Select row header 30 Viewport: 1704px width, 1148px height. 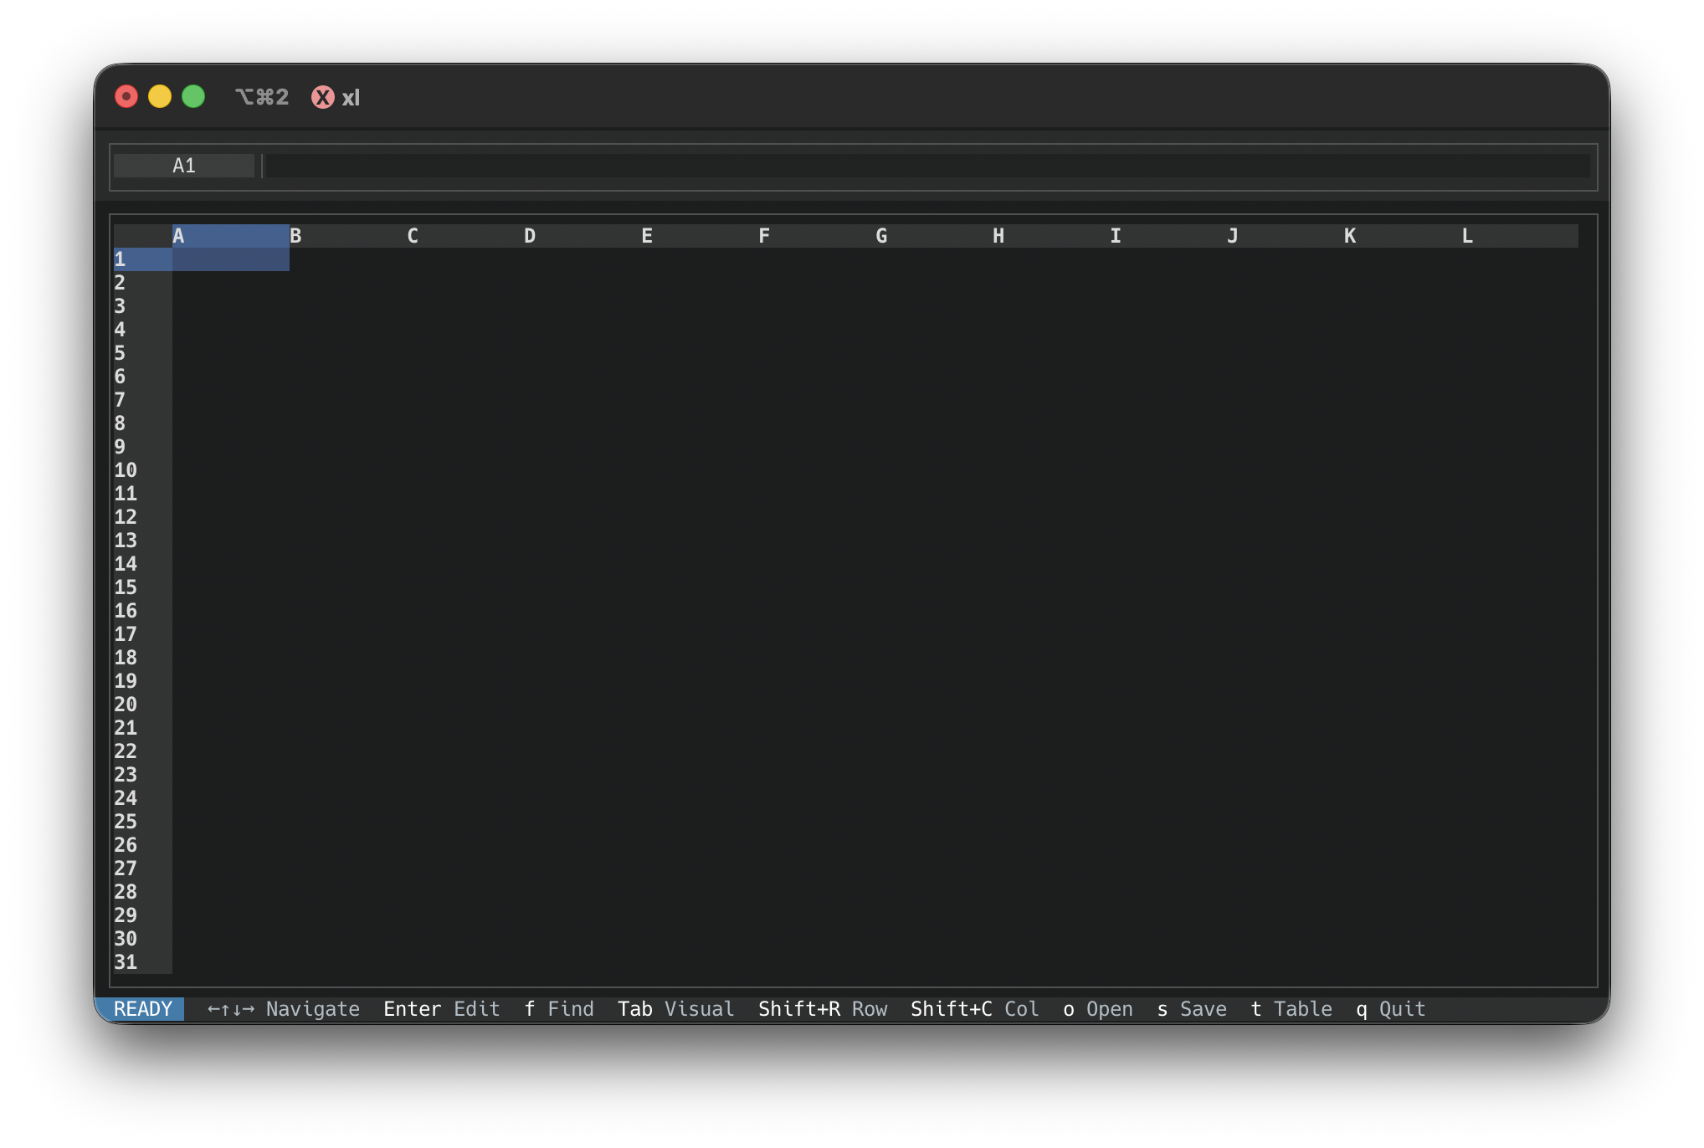pos(143,939)
